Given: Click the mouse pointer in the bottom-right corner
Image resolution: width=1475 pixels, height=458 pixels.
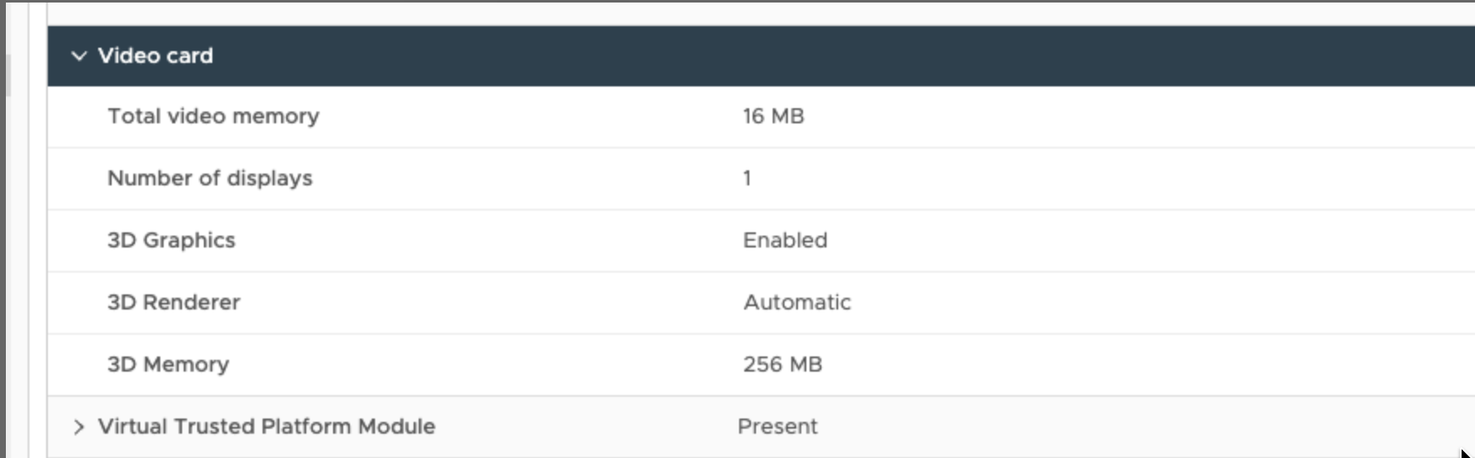Looking at the screenshot, I should pos(1465,454).
